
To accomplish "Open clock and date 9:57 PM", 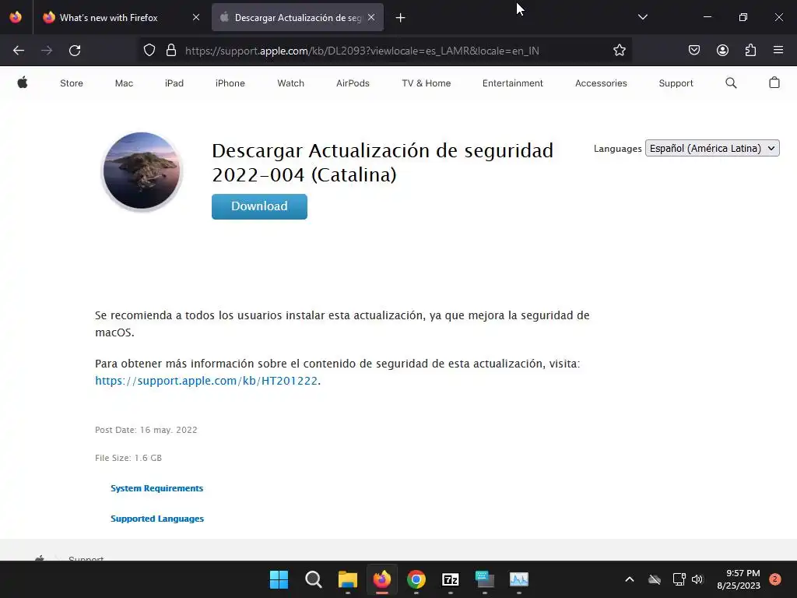I will pos(739,579).
